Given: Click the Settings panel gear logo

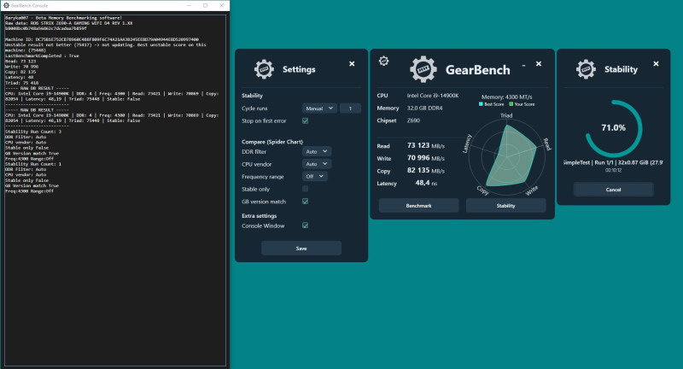Looking at the screenshot, I should pyautogui.click(x=264, y=69).
